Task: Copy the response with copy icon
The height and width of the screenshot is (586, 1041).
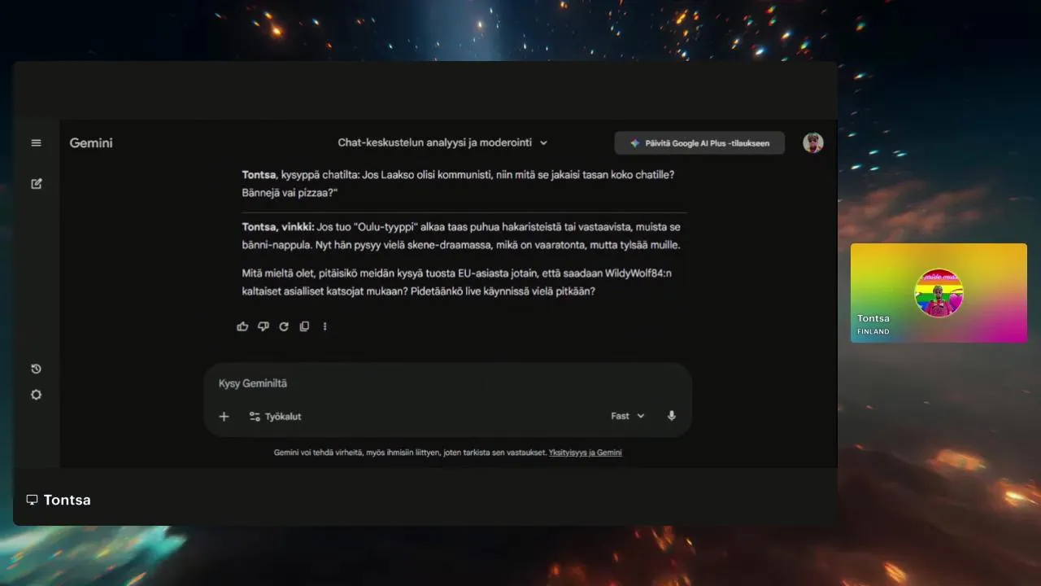Action: pyautogui.click(x=304, y=326)
